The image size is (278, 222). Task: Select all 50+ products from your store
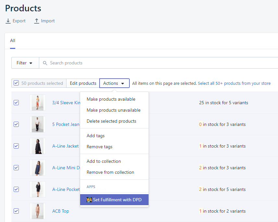tap(234, 83)
